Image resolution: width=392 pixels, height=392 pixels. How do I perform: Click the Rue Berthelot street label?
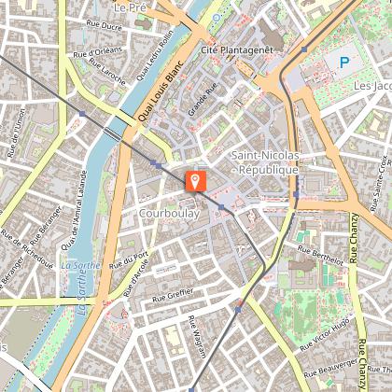pyautogui.click(x=321, y=256)
